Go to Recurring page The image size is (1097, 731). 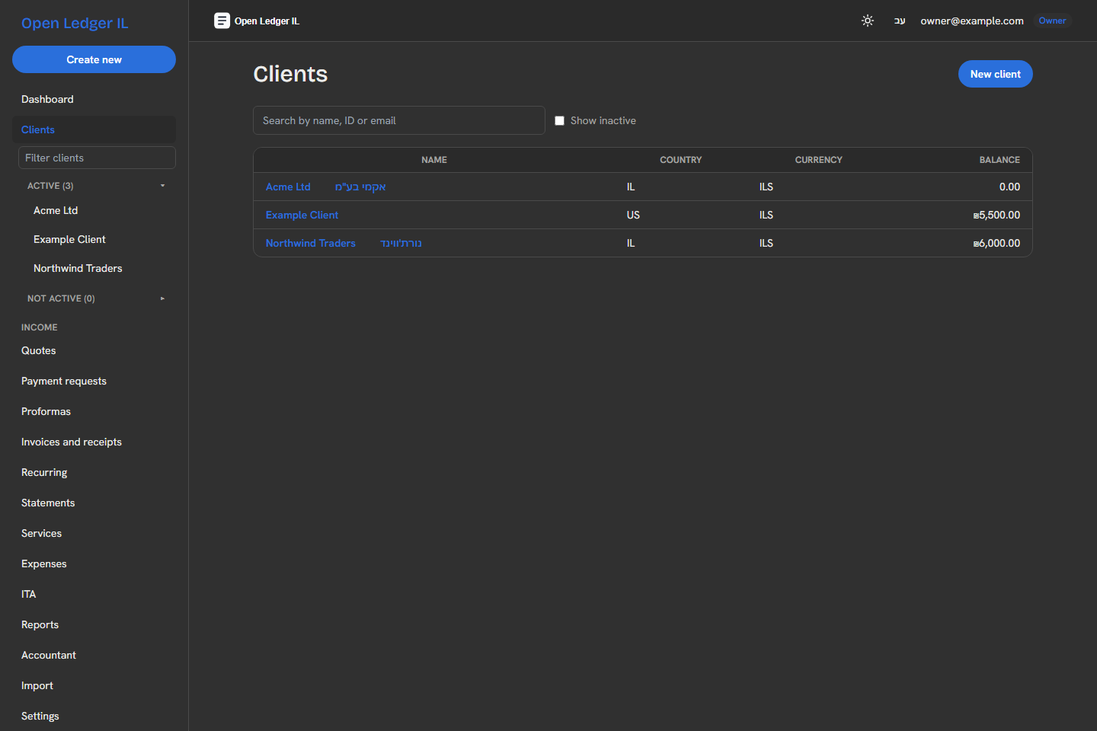coord(94,472)
